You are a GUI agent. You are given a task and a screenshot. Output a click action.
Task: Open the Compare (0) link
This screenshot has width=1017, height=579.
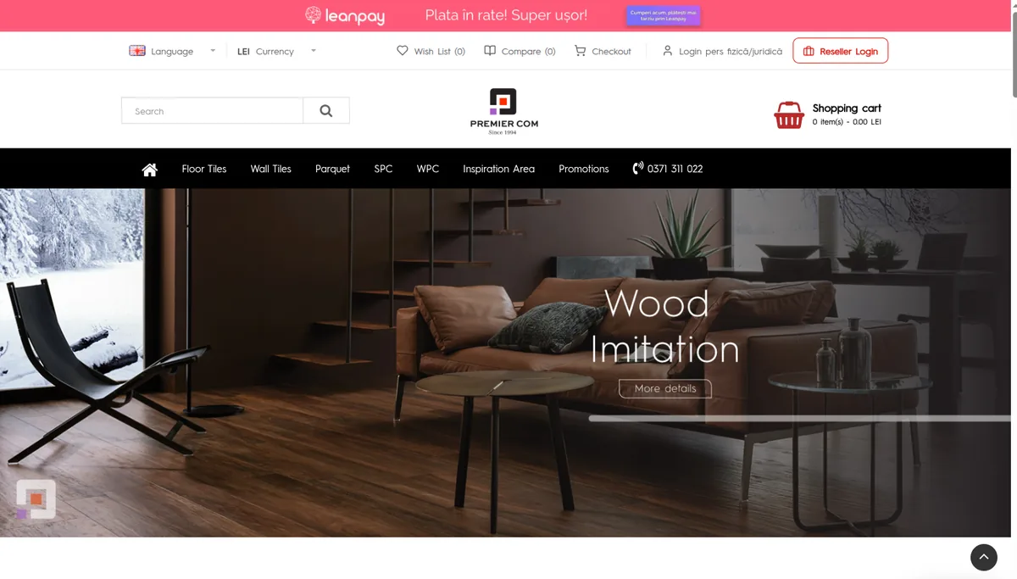pyautogui.click(x=529, y=52)
